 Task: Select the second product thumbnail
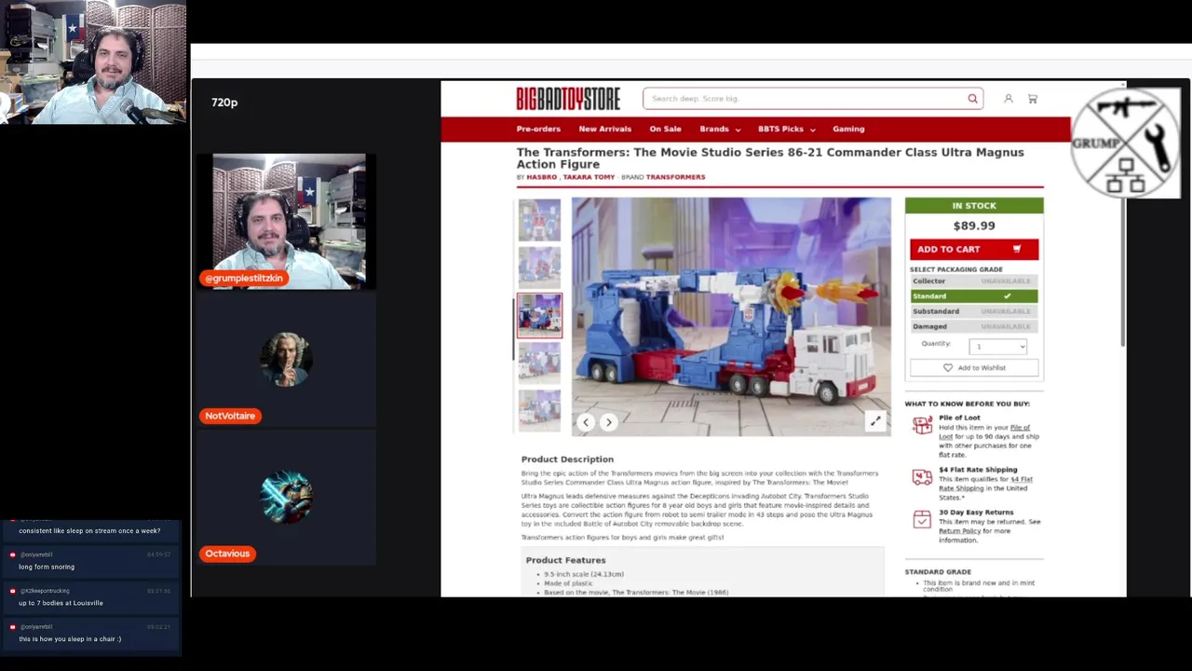(x=539, y=267)
